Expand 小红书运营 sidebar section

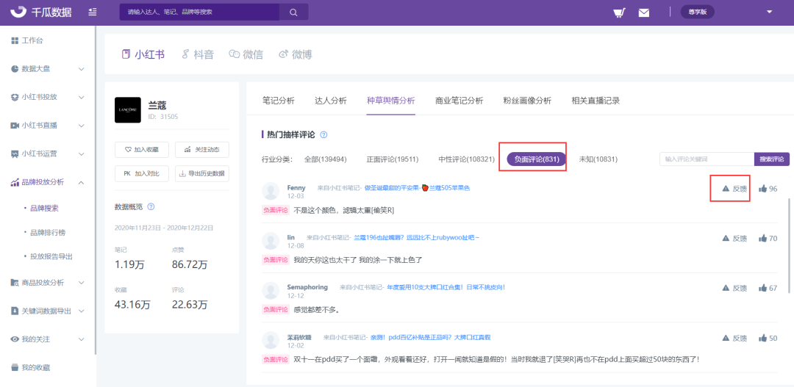[x=82, y=153]
